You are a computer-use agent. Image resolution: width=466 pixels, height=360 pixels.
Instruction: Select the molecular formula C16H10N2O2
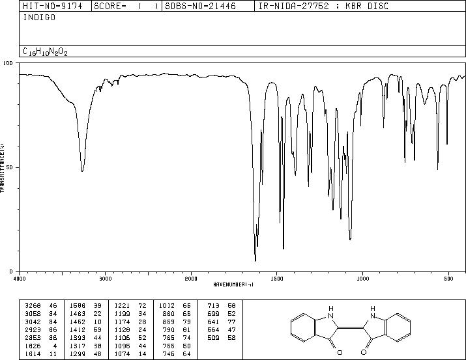coord(45,52)
